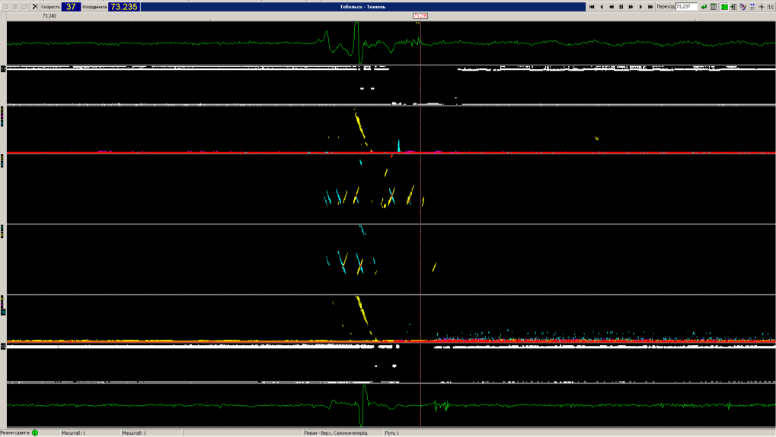Jump to the start of the recording
This screenshot has width=776, height=437.
tap(592, 6)
